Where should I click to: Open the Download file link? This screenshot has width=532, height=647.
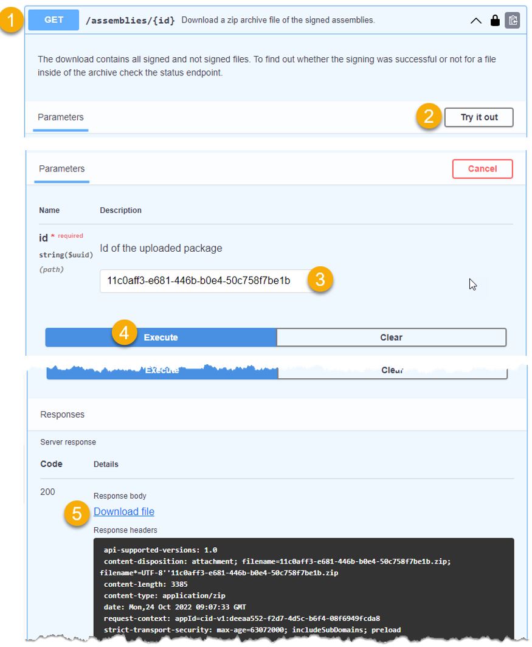(124, 512)
